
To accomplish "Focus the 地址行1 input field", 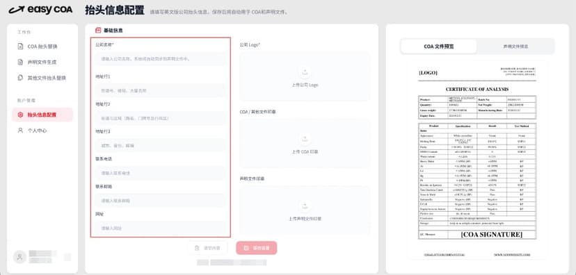I will pyautogui.click(x=161, y=90).
